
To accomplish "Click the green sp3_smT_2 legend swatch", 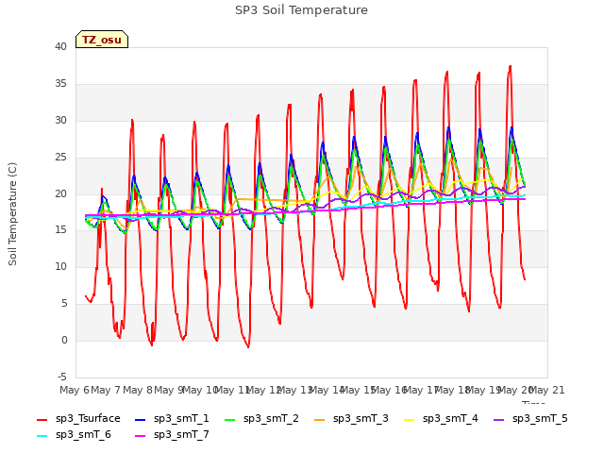I will point(230,419).
